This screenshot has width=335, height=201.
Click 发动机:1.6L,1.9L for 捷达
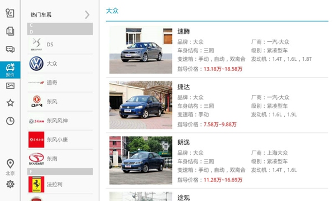(274, 114)
